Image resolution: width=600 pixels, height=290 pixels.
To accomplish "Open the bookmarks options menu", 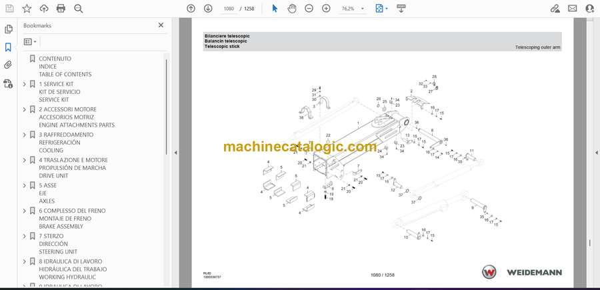I will click(x=30, y=42).
